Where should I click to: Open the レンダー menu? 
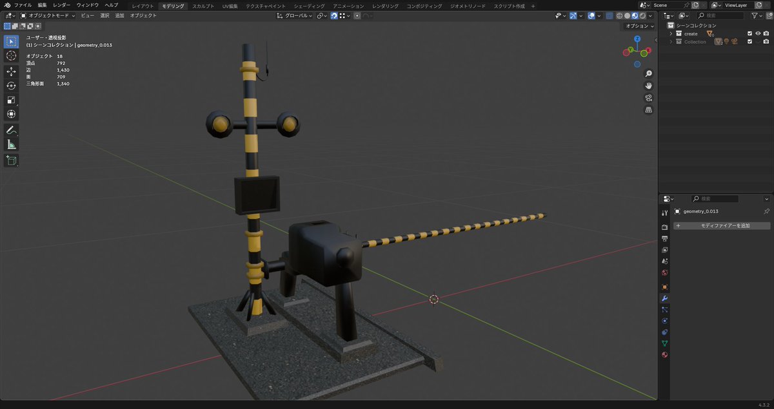point(62,5)
